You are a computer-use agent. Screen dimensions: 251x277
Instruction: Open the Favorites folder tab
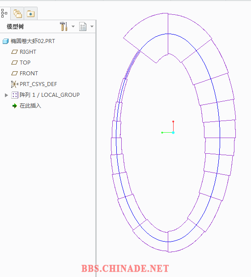(x=31, y=14)
